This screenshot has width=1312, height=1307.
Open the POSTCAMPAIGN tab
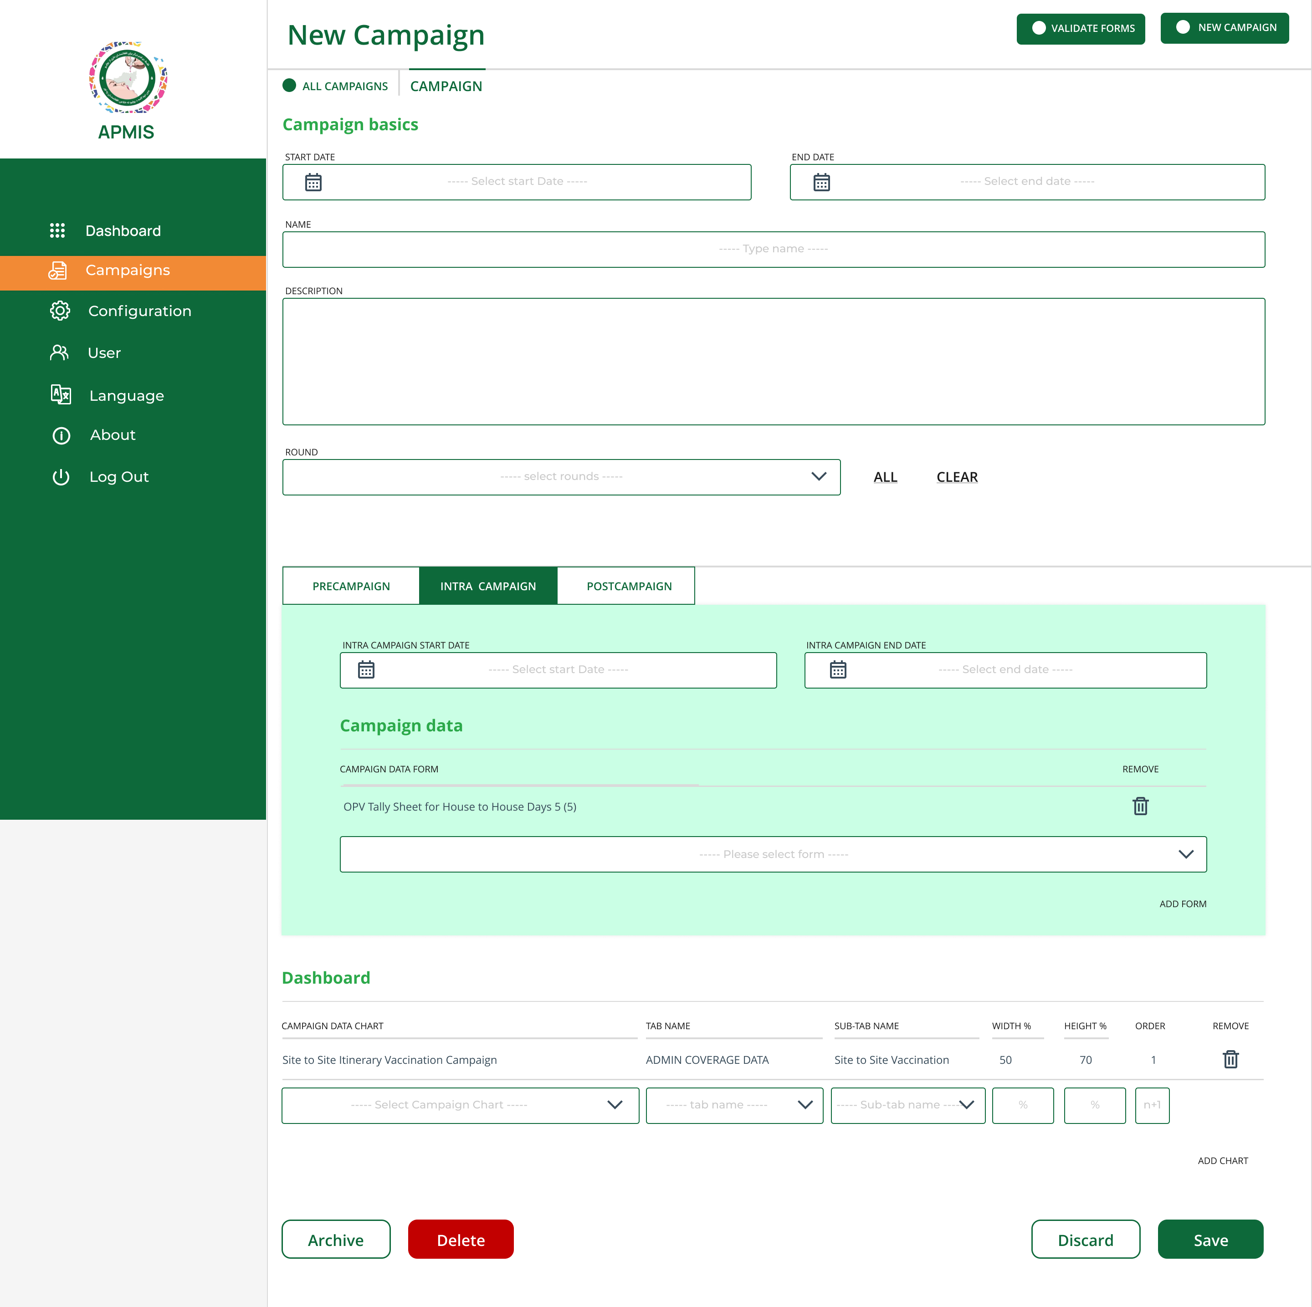[626, 585]
